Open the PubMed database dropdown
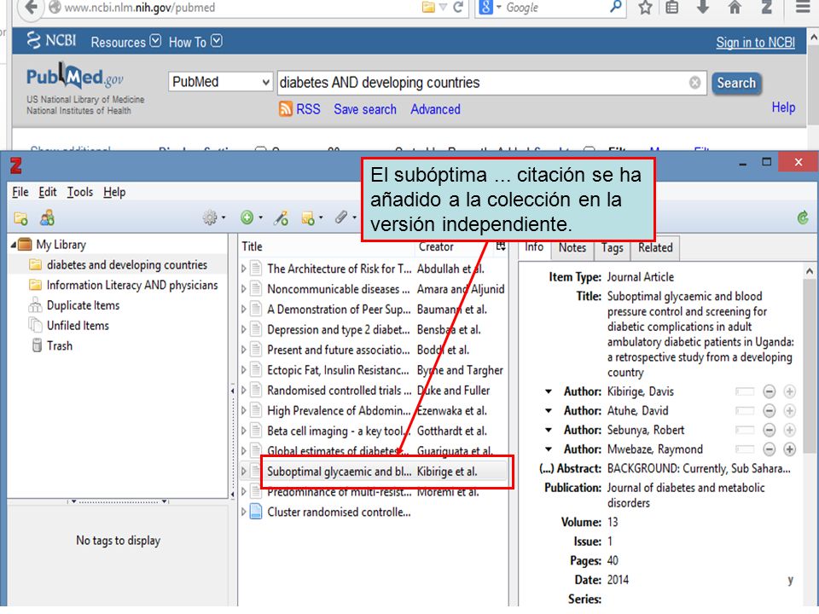 (220, 82)
